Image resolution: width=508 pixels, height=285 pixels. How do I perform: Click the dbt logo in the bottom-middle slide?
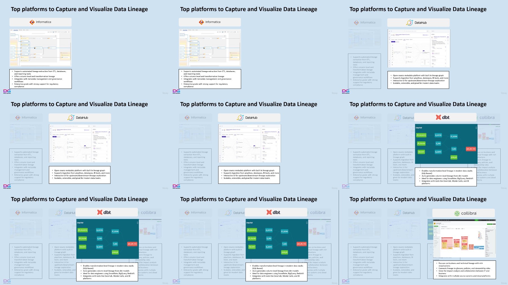[273, 212]
